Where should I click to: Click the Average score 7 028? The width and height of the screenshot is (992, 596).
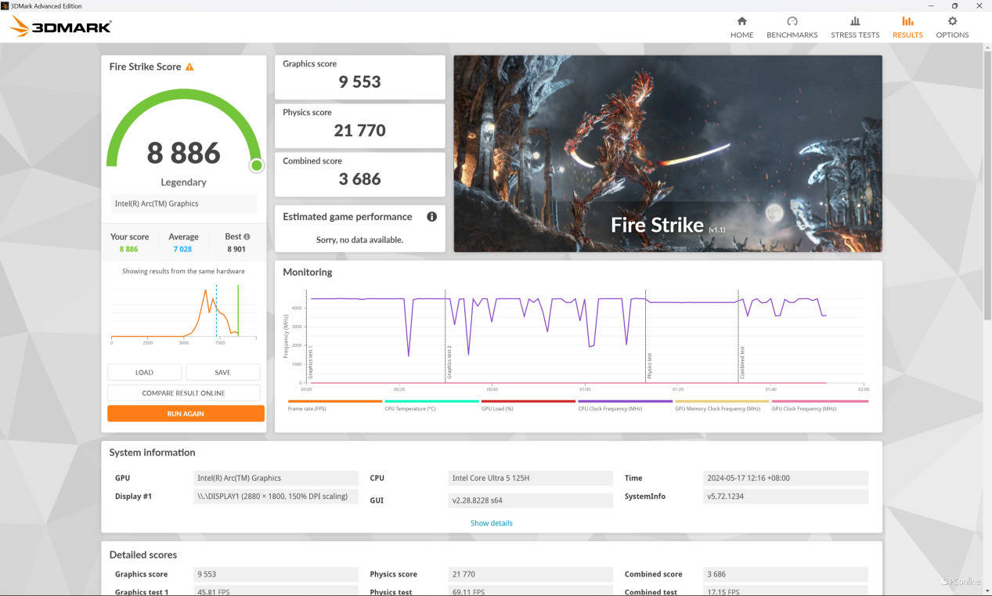pos(182,249)
